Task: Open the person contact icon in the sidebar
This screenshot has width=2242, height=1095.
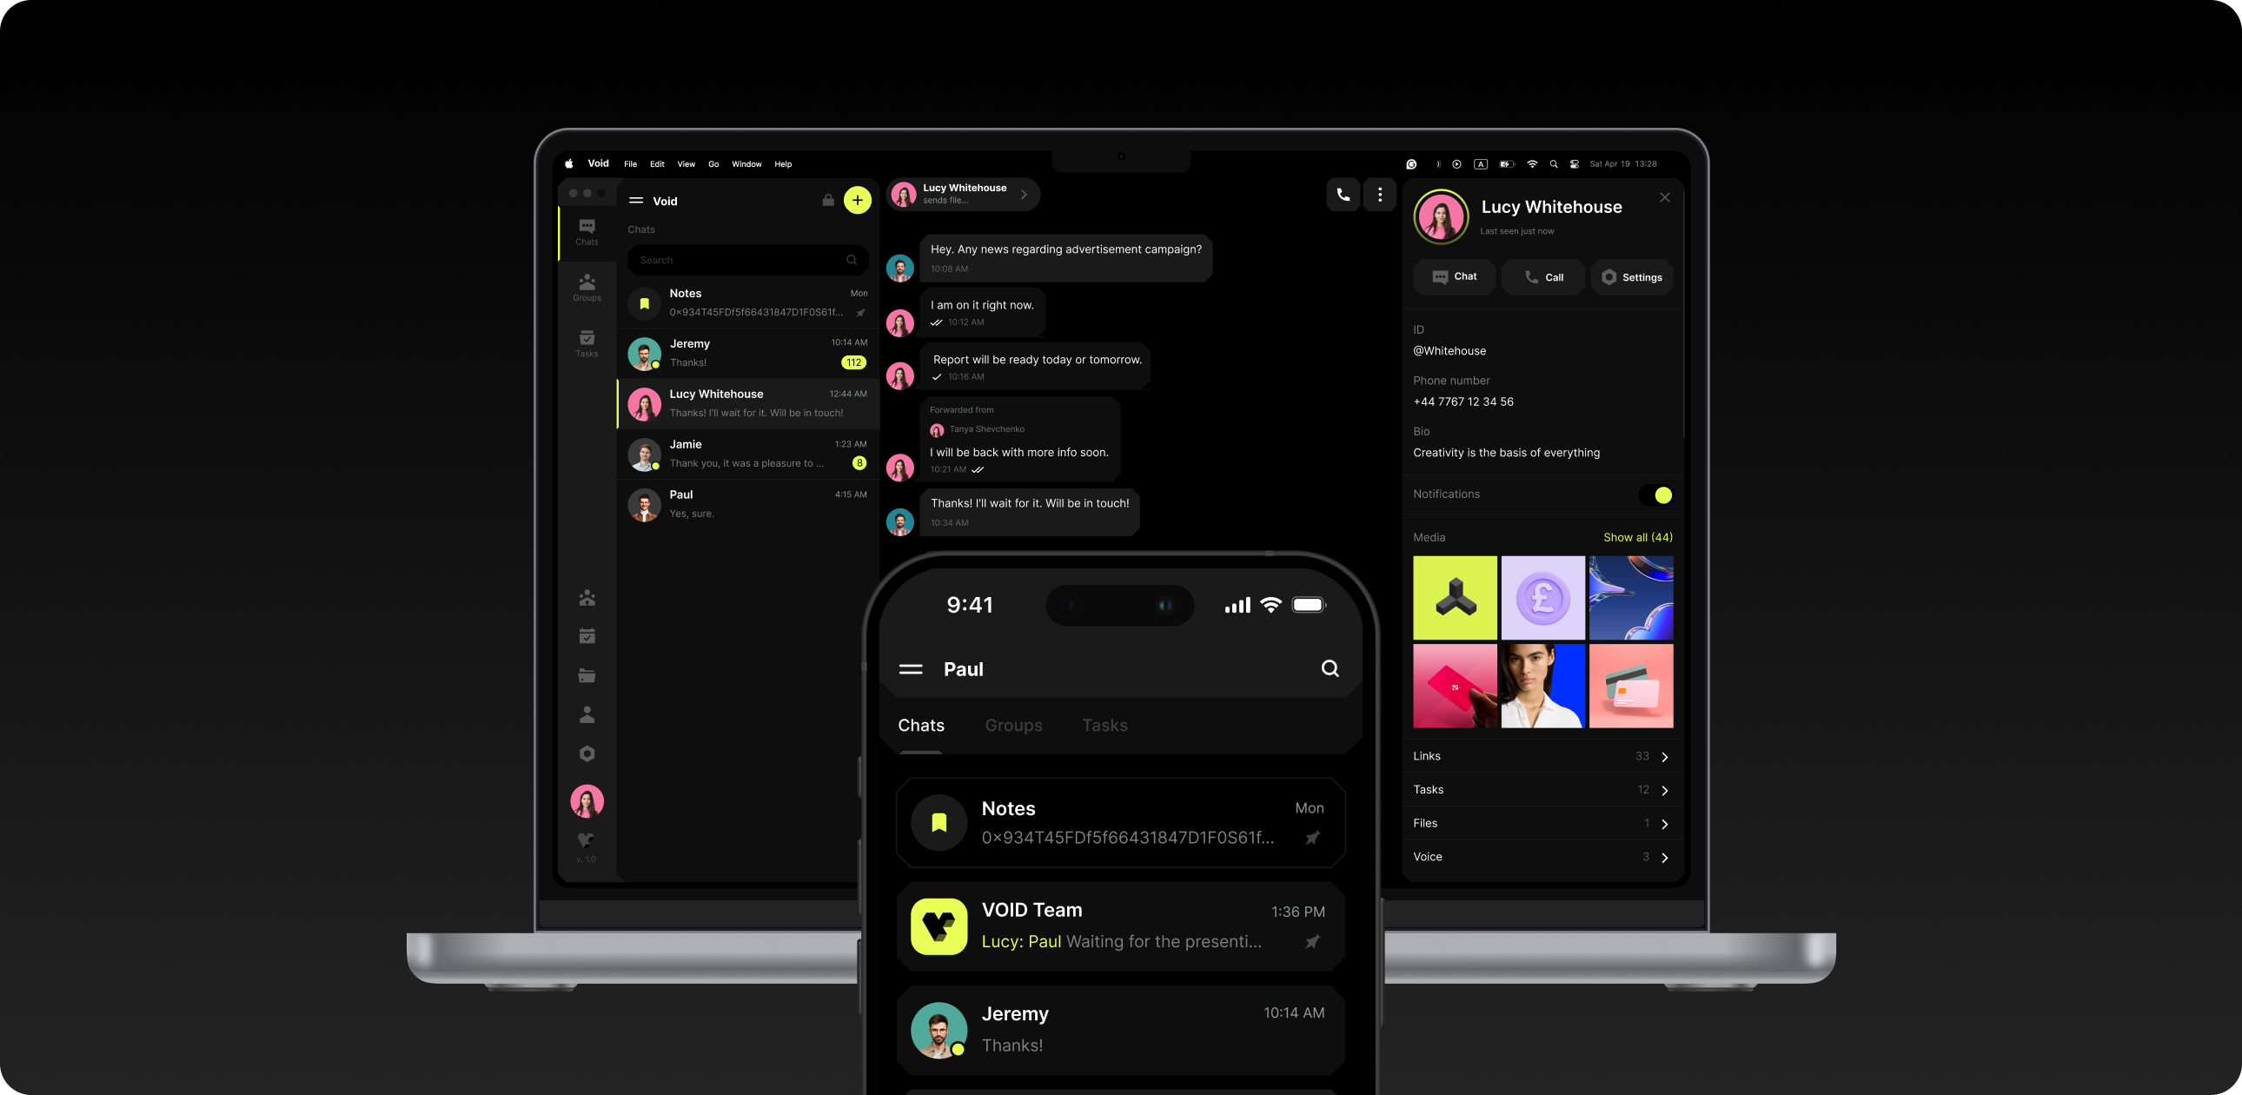Action: (587, 714)
